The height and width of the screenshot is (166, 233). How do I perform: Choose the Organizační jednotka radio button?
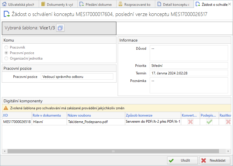(x=6, y=58)
